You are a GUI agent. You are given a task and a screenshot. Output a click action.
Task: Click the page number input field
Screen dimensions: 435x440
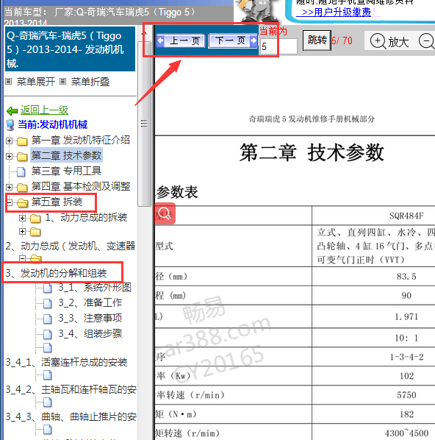point(278,46)
